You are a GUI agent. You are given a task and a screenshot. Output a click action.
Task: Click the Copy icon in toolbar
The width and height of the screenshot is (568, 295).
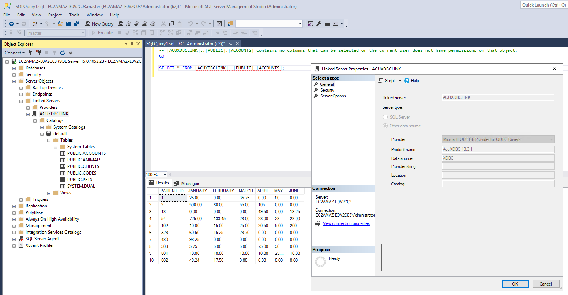(171, 24)
